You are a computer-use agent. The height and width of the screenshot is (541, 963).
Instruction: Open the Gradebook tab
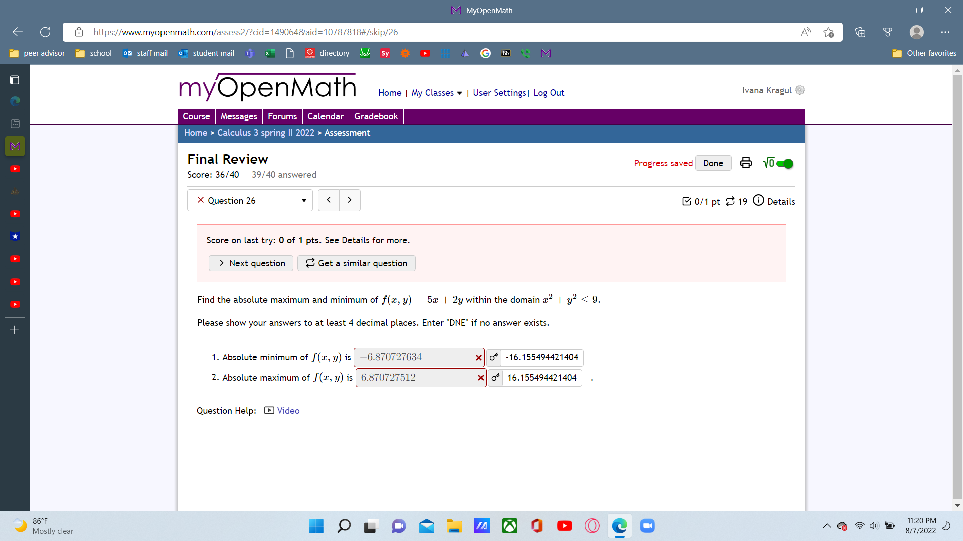coord(376,116)
